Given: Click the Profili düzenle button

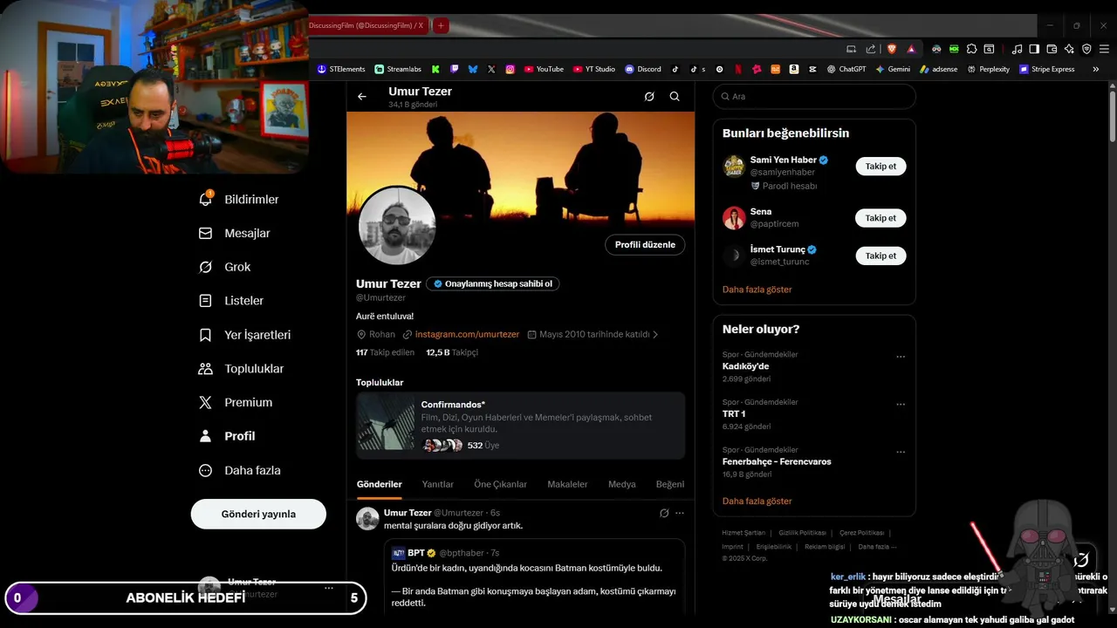Looking at the screenshot, I should coord(645,245).
